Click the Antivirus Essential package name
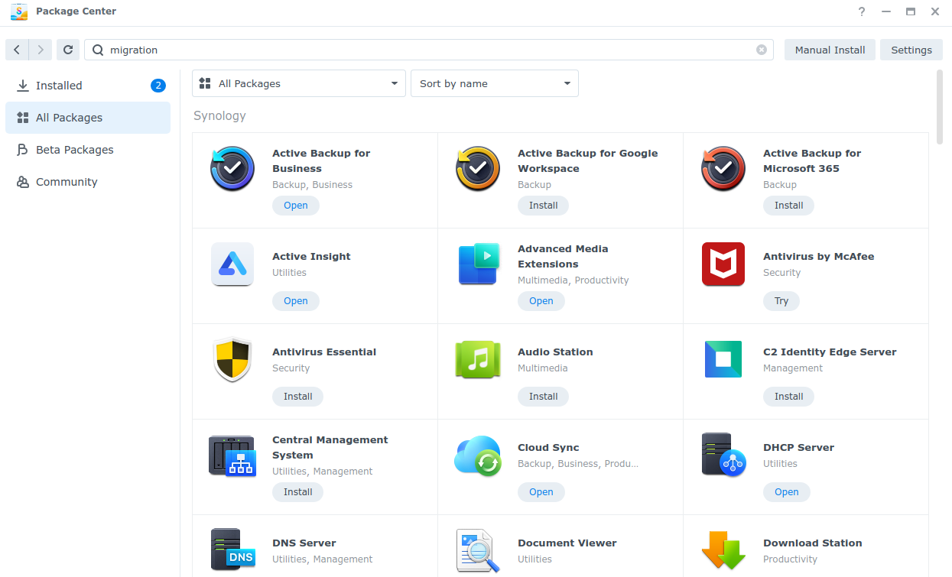Viewport: 952px width, 577px height. 324,352
